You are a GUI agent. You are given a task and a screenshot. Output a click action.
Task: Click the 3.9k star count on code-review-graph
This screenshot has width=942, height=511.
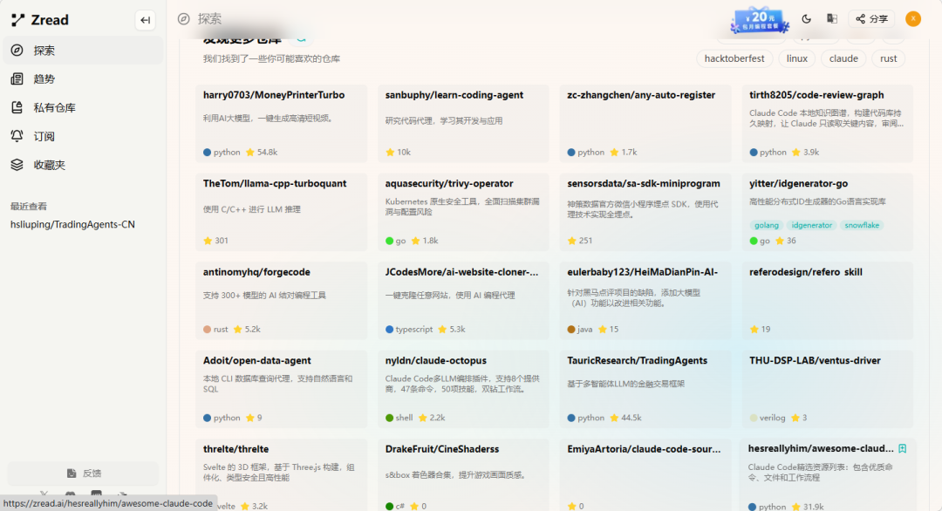click(x=806, y=153)
